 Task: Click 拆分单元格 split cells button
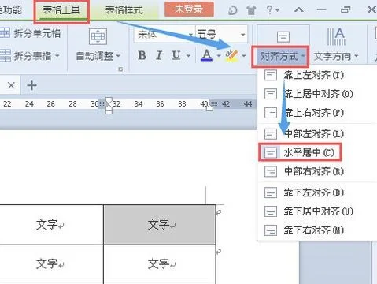click(x=30, y=33)
